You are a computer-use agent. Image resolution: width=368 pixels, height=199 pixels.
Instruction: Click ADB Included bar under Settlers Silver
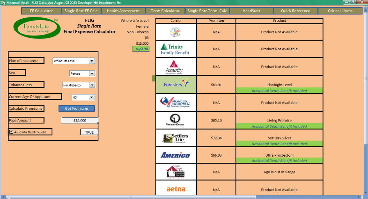(x=279, y=144)
